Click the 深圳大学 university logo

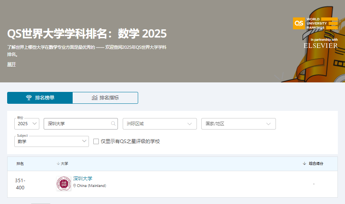[x=64, y=184]
